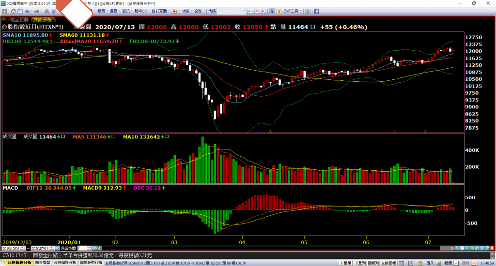Open the start date 2019/12/03 dropdown

[23, 248]
